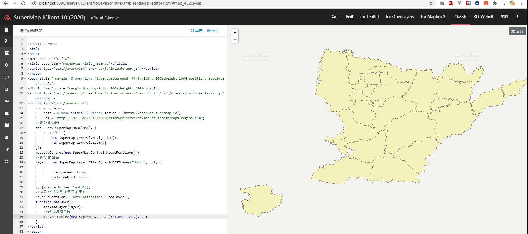Open the comment bubble sidebar category
528x234 pixels.
[x=7, y=77]
